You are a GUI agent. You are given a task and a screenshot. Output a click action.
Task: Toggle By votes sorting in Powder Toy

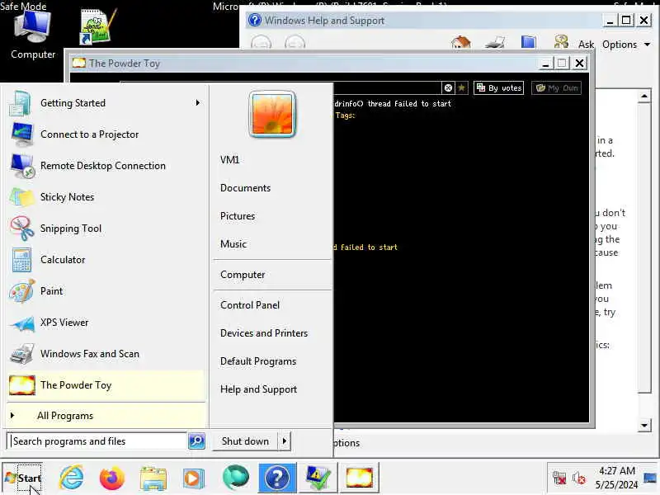point(499,87)
